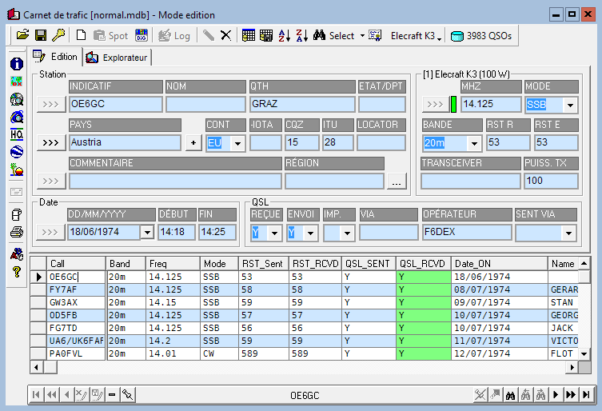Image resolution: width=602 pixels, height=411 pixels.
Task: Open the CONT continent dropdown
Action: click(x=237, y=143)
